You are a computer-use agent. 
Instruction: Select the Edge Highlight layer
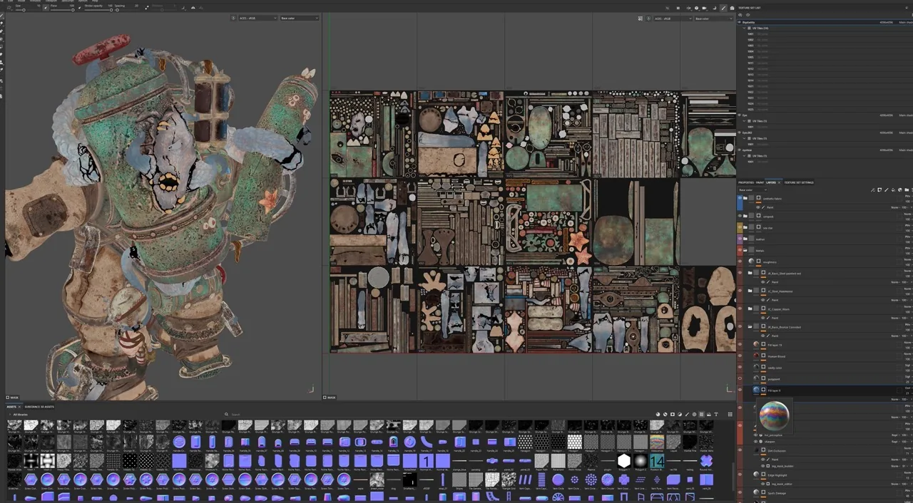[x=825, y=475]
